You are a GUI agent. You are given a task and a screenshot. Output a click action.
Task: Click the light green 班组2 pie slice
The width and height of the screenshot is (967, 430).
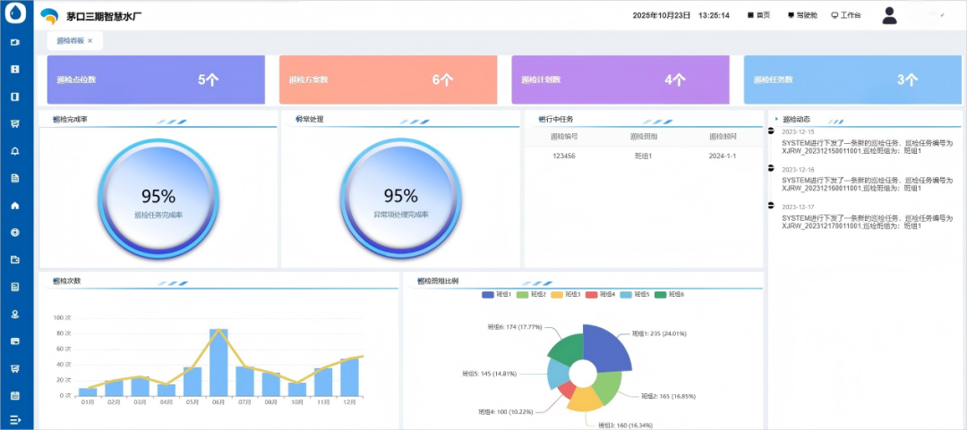click(x=609, y=390)
